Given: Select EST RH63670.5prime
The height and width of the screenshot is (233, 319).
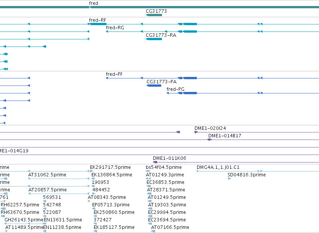Looking at the screenshot, I should point(20,212).
